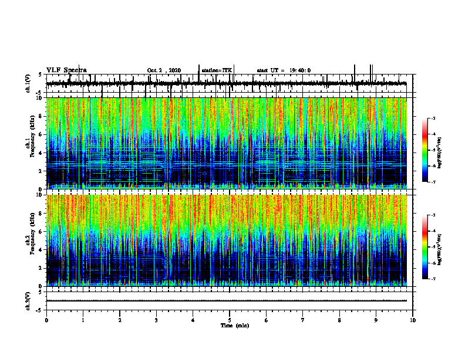The image size is (465, 359).
Task: Click the "ch.3(V)" axis label
Action: pyautogui.click(x=28, y=302)
